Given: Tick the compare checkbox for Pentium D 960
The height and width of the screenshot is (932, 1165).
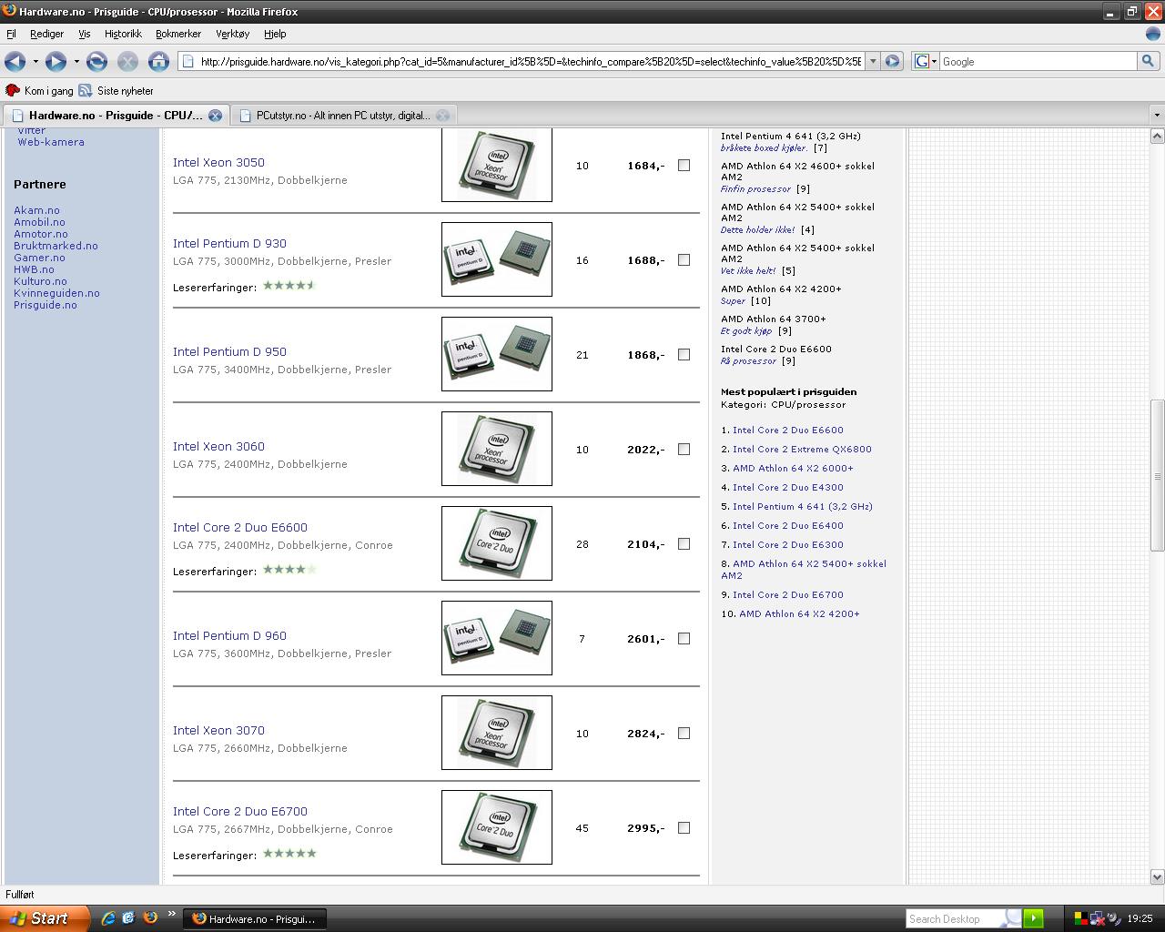Looking at the screenshot, I should (684, 639).
